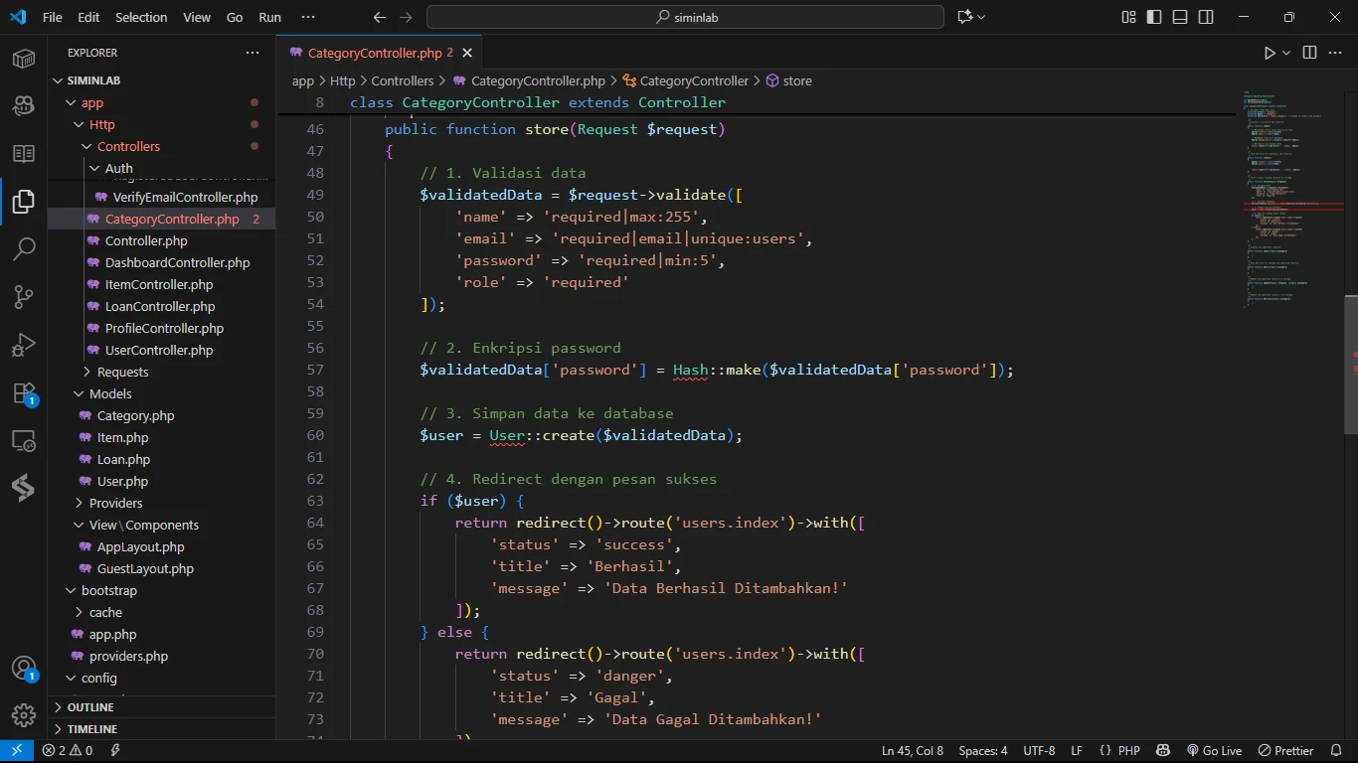
Task: Expand the Requests folder
Action: coord(122,372)
